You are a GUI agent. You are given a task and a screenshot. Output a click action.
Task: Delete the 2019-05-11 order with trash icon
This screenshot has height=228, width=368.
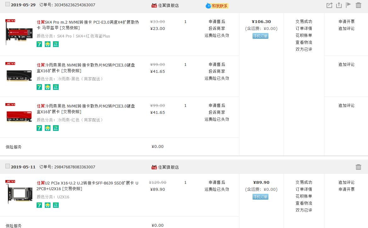[358, 167]
